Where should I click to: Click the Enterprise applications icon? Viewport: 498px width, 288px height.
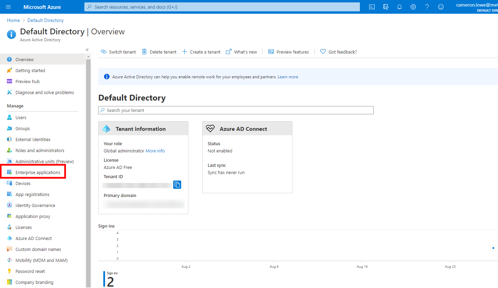(x=10, y=172)
